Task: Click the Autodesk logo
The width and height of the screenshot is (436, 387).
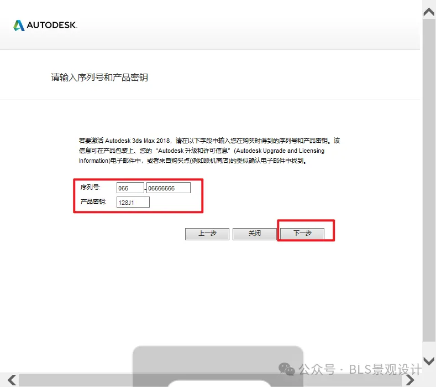Action: pos(45,25)
